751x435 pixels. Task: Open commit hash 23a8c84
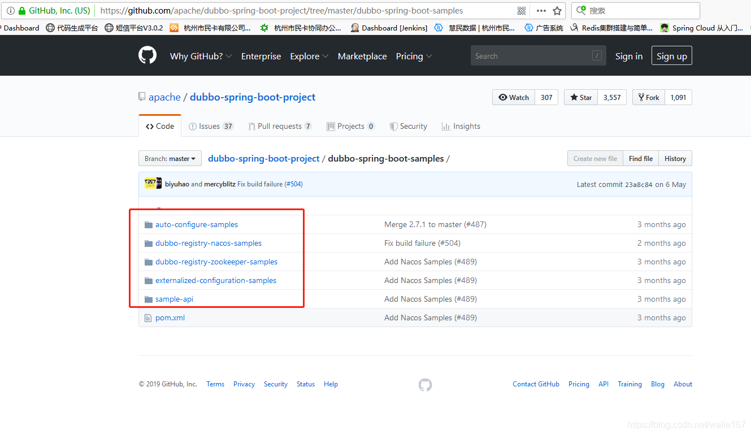point(639,185)
